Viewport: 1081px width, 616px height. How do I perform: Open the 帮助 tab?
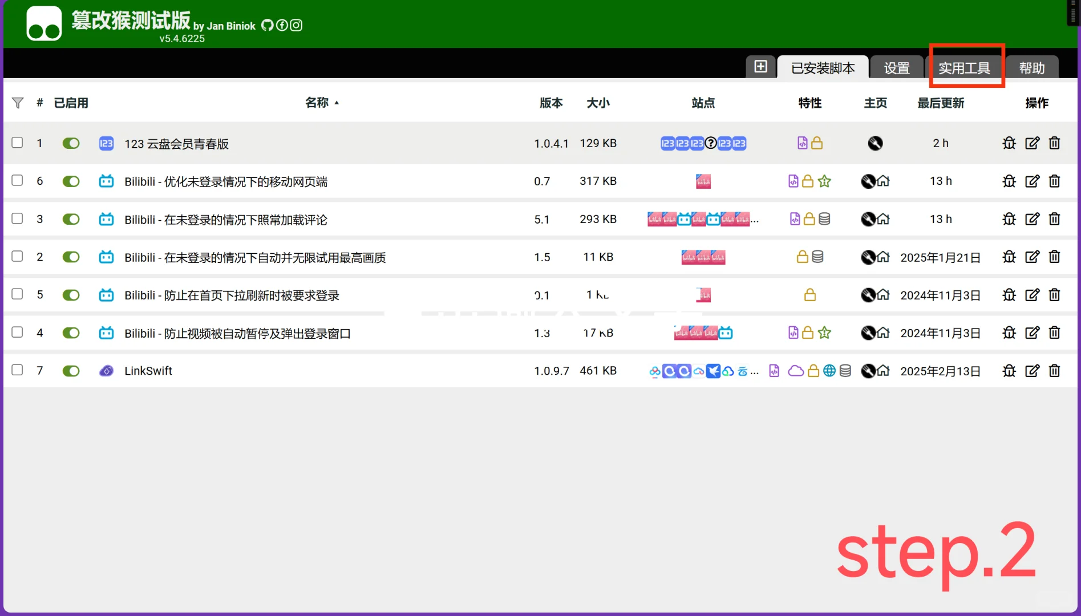(x=1032, y=68)
